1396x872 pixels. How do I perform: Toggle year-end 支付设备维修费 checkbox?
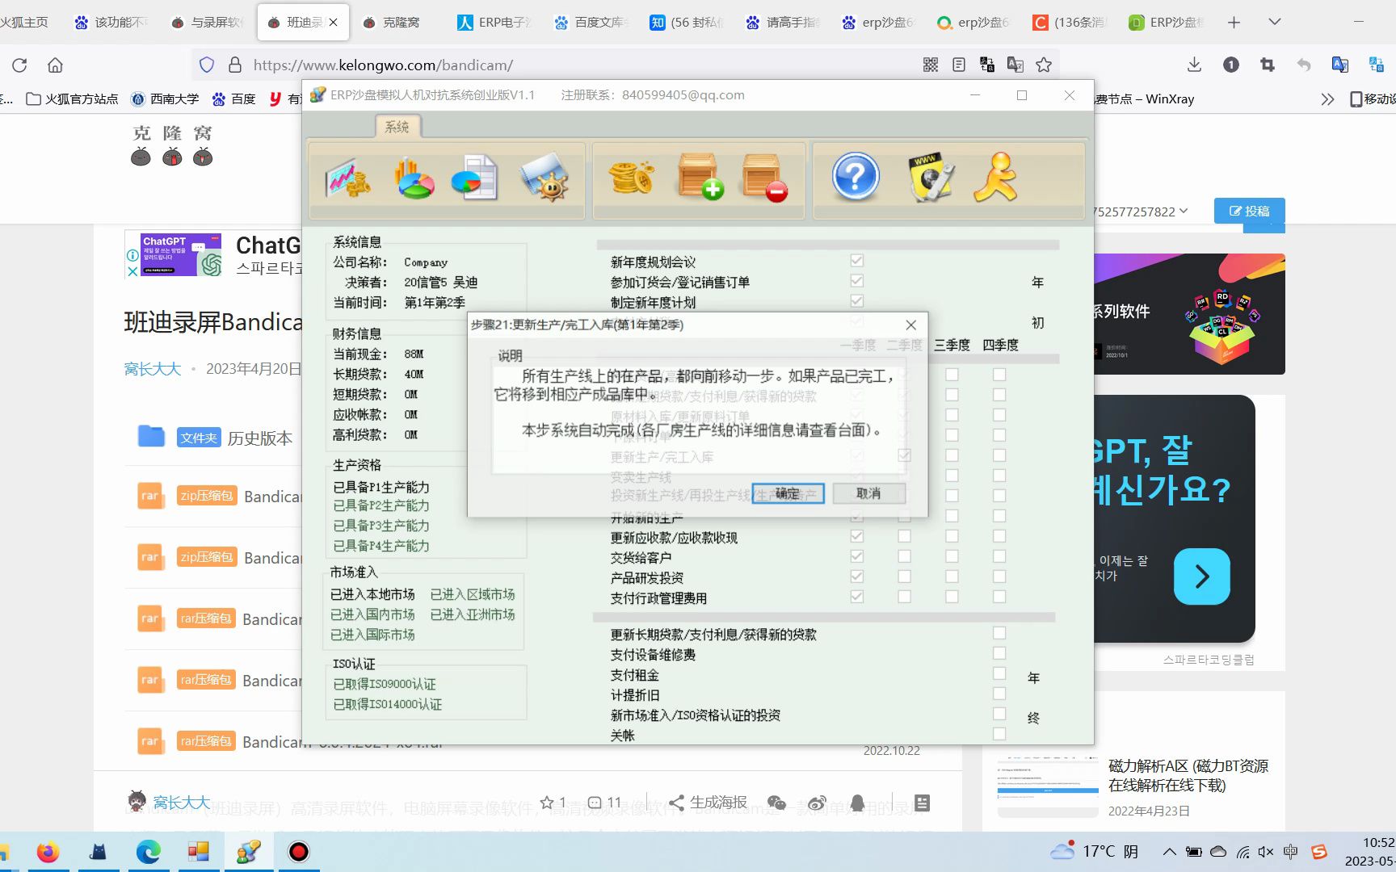click(x=999, y=653)
